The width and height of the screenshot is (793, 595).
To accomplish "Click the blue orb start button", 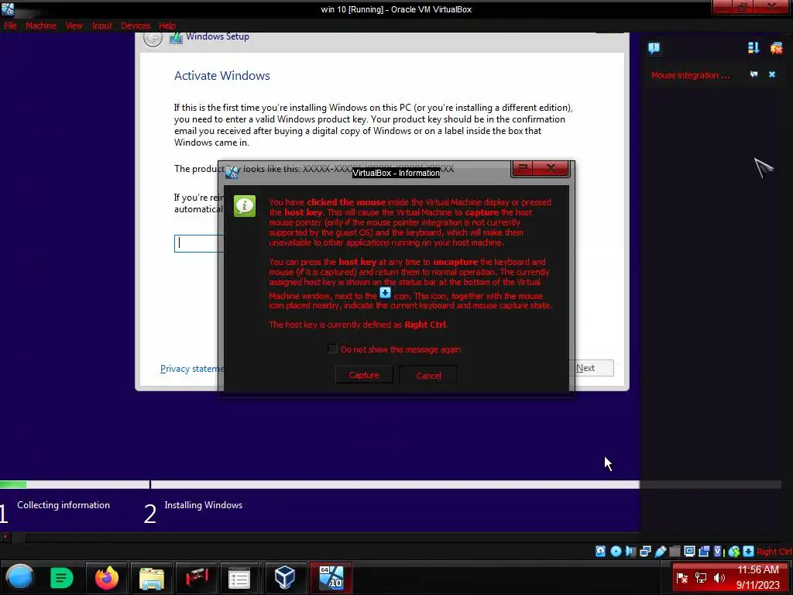I will [19, 577].
